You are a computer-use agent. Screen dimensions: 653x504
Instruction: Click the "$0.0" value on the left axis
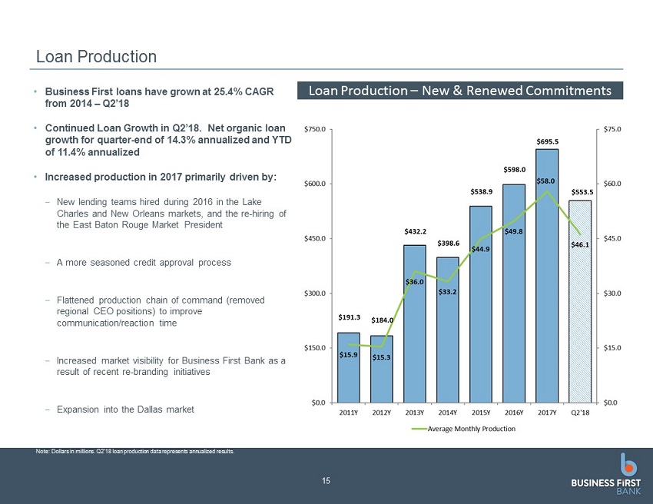[318, 403]
